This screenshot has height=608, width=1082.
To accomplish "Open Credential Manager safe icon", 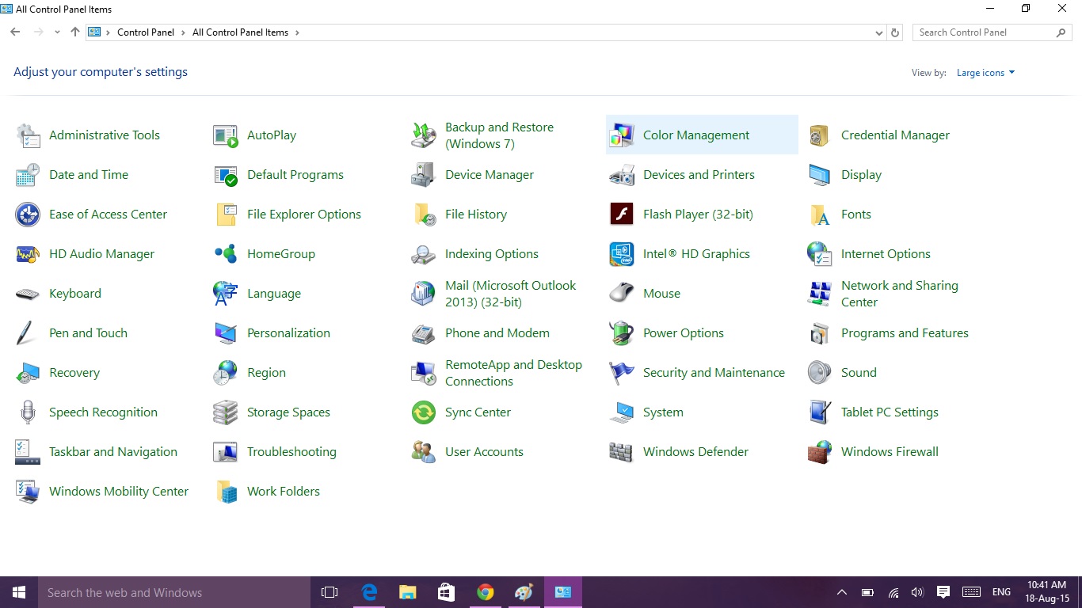I will [x=820, y=135].
